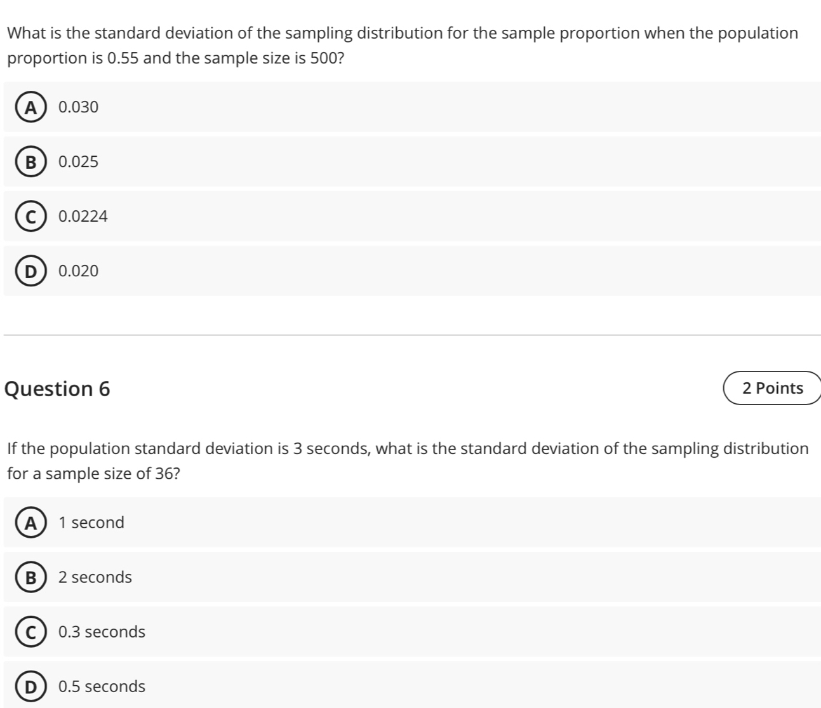821x708 pixels.
Task: Choose option B circle for 0.025
Action: [29, 162]
